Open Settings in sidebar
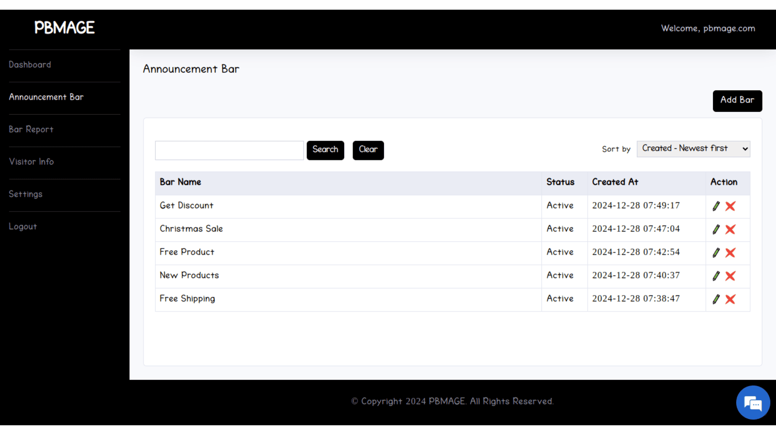The image size is (776, 436). (26, 194)
